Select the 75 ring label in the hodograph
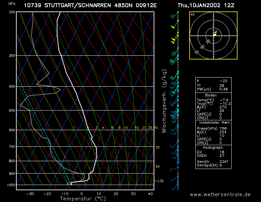This screenshot has width=261, height=202. [x=197, y=53]
